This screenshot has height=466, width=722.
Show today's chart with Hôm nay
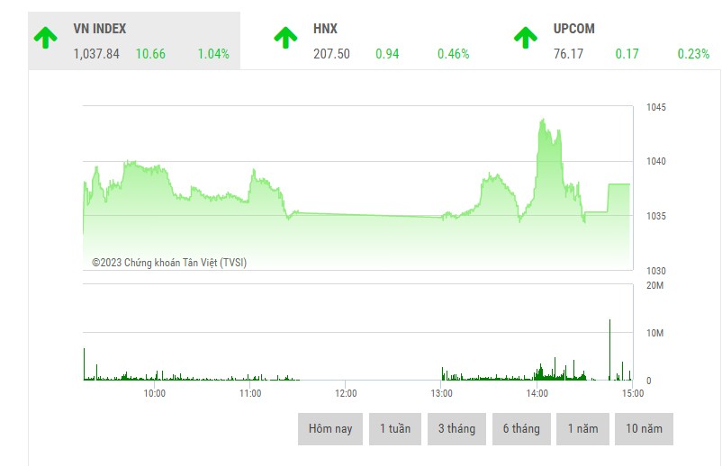pyautogui.click(x=330, y=429)
